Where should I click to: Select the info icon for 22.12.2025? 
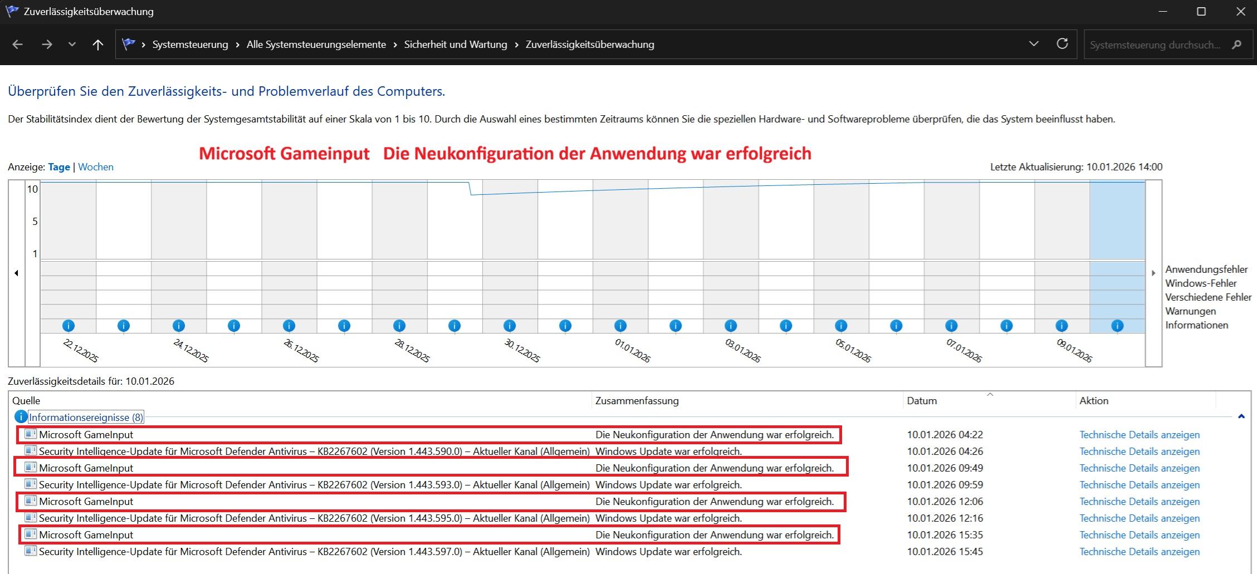point(69,326)
